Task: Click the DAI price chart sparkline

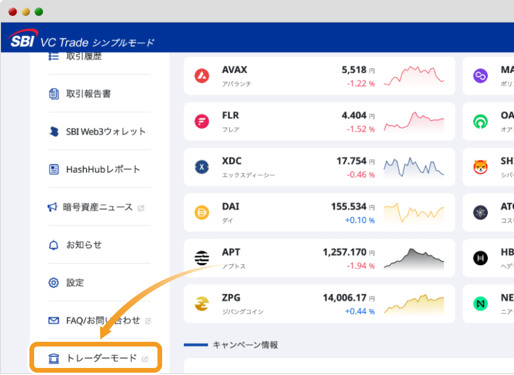Action: click(x=414, y=213)
